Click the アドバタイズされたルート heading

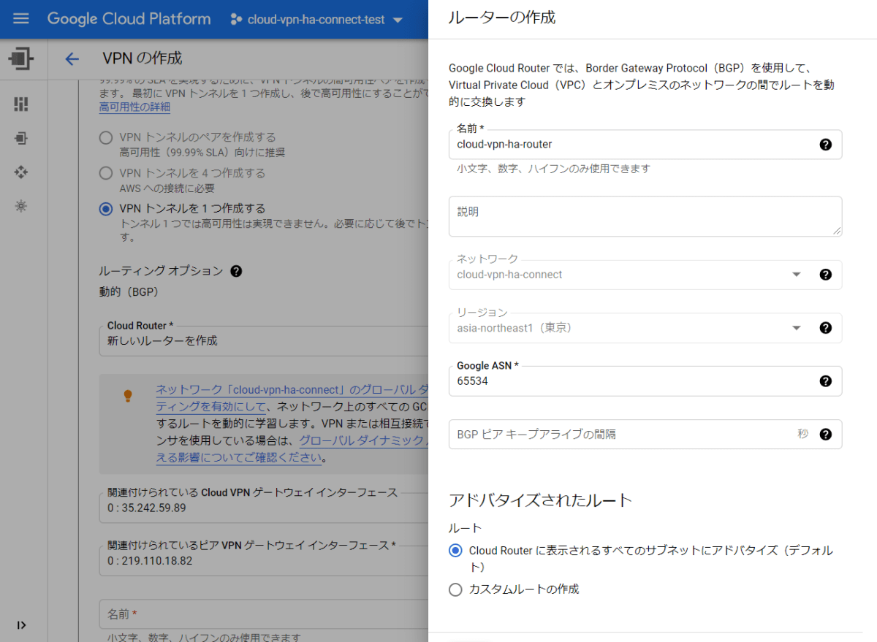point(540,500)
